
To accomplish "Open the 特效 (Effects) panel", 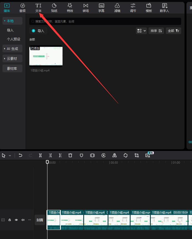I will (x=70, y=8).
